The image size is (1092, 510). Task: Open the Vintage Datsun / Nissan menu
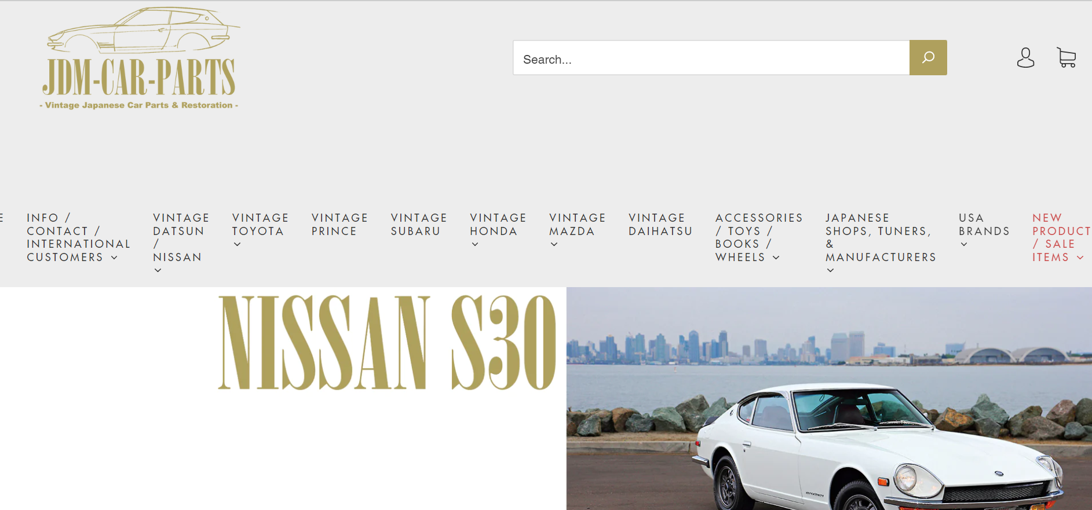[181, 244]
